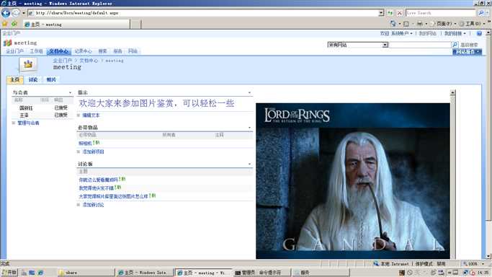This screenshot has width=492, height=277.
Task: Click the new tab button
Action: [x=135, y=25]
